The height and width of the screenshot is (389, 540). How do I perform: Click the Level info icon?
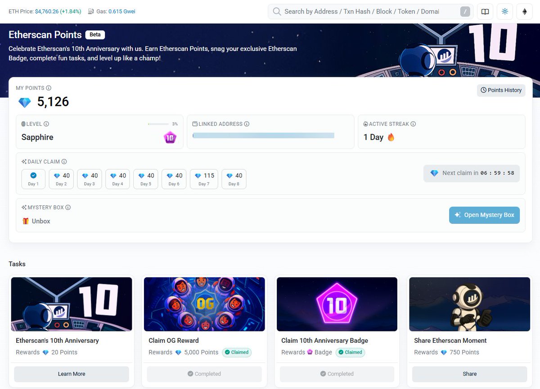[46, 124]
